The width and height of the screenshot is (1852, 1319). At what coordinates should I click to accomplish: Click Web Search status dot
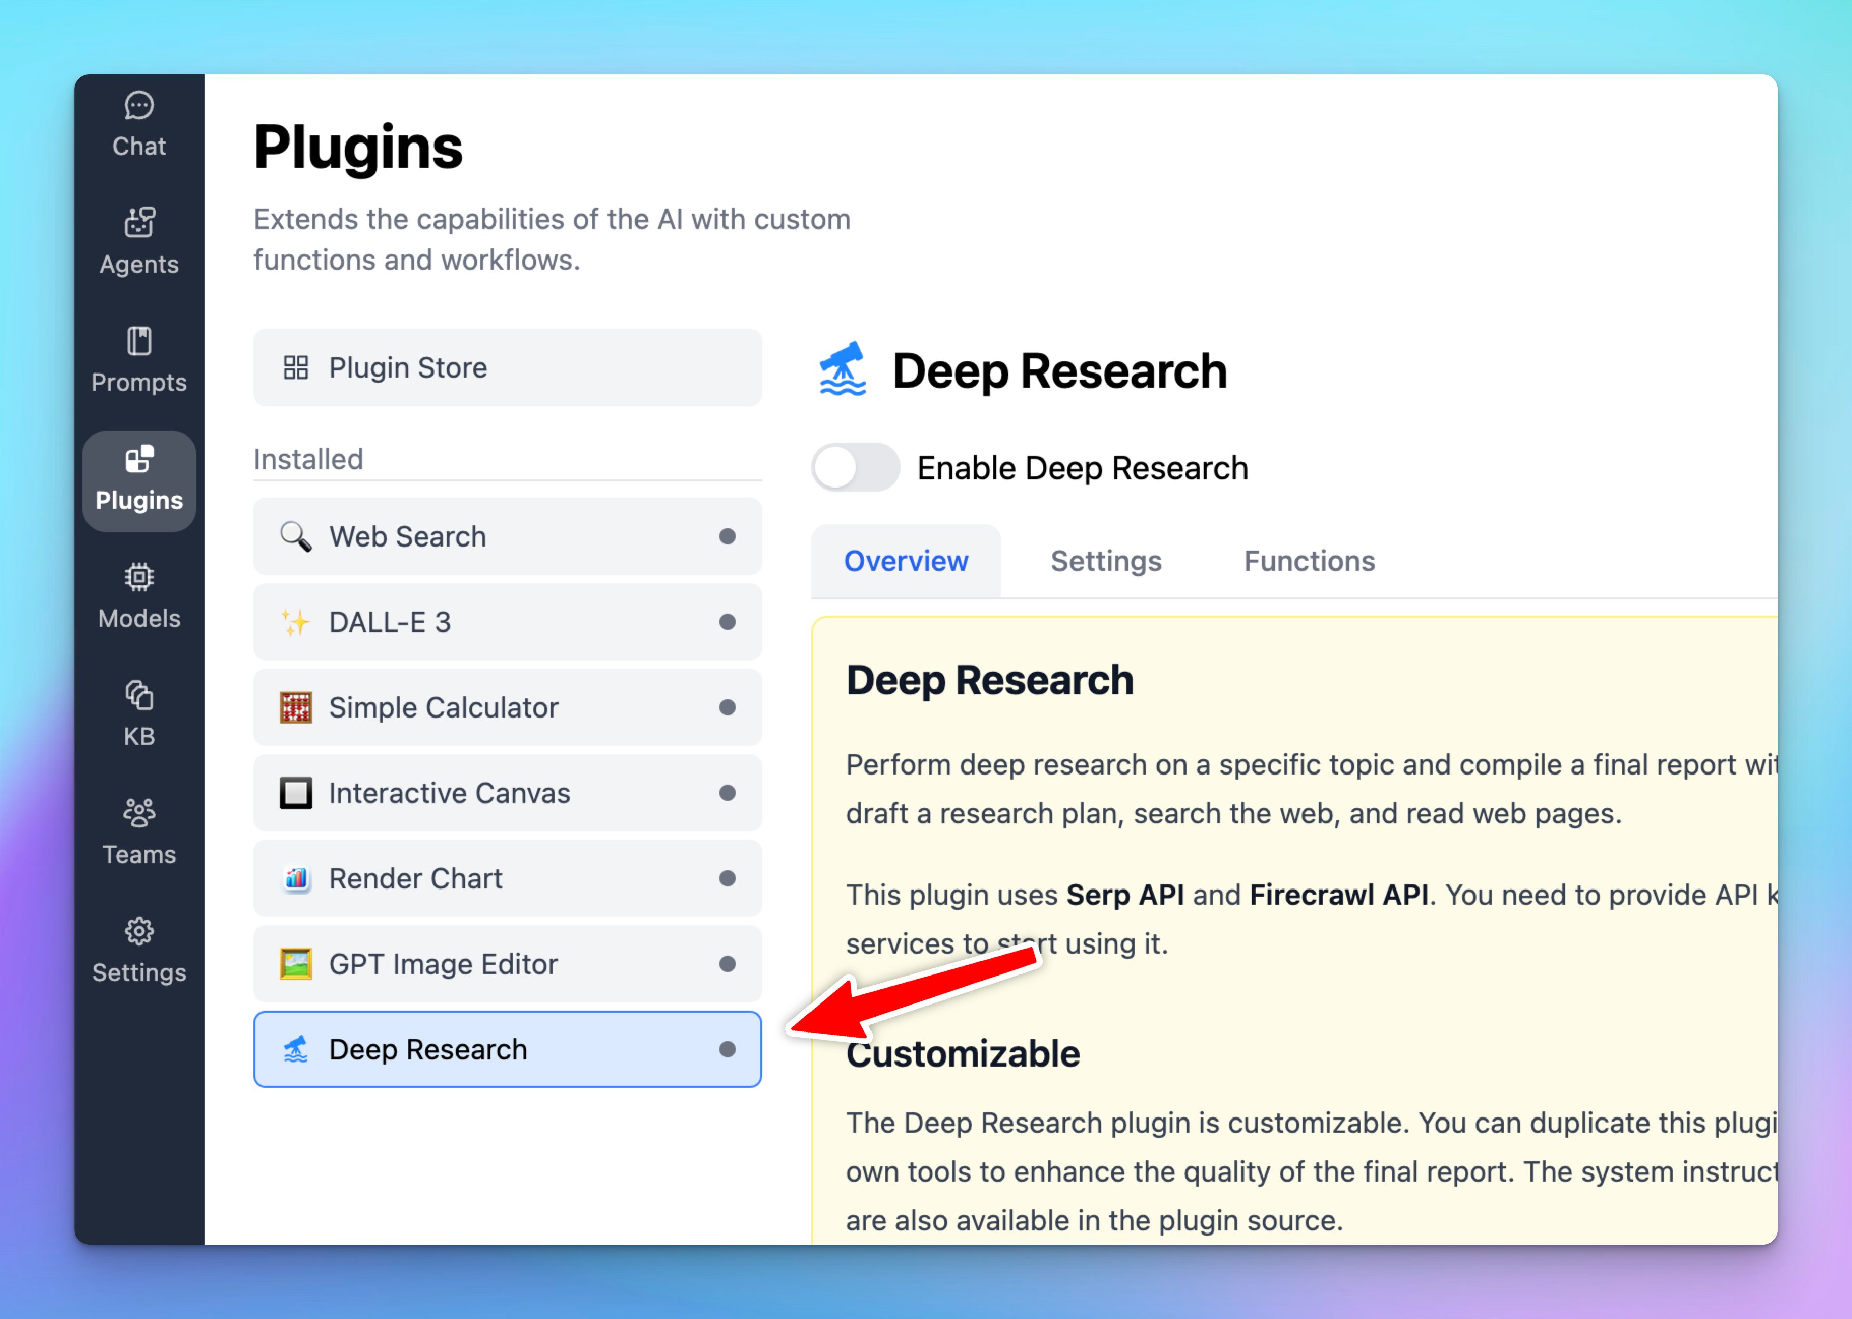click(x=727, y=537)
